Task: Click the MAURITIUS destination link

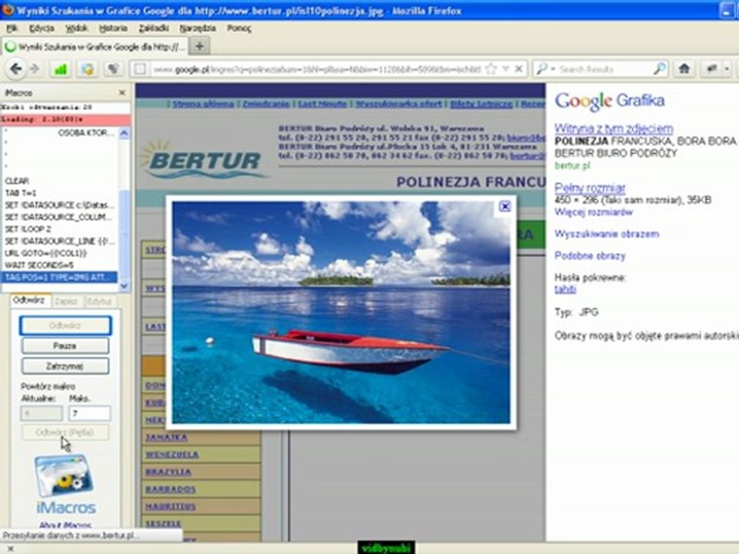Action: (x=171, y=506)
